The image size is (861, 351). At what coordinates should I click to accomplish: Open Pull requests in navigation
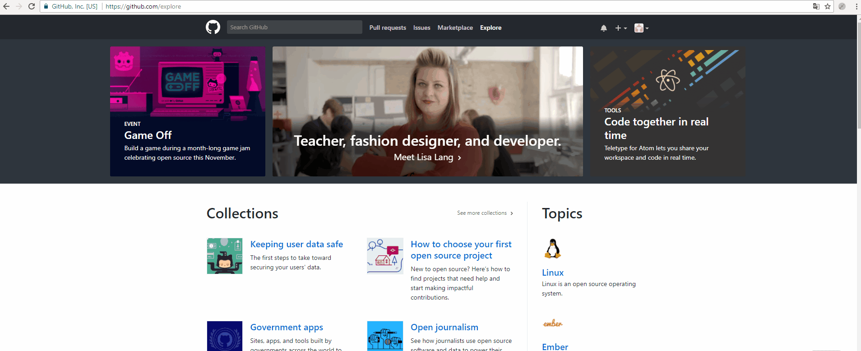click(388, 28)
